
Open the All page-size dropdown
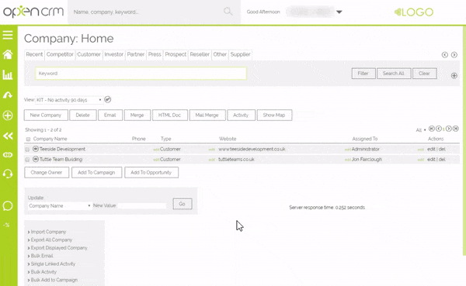coord(420,130)
